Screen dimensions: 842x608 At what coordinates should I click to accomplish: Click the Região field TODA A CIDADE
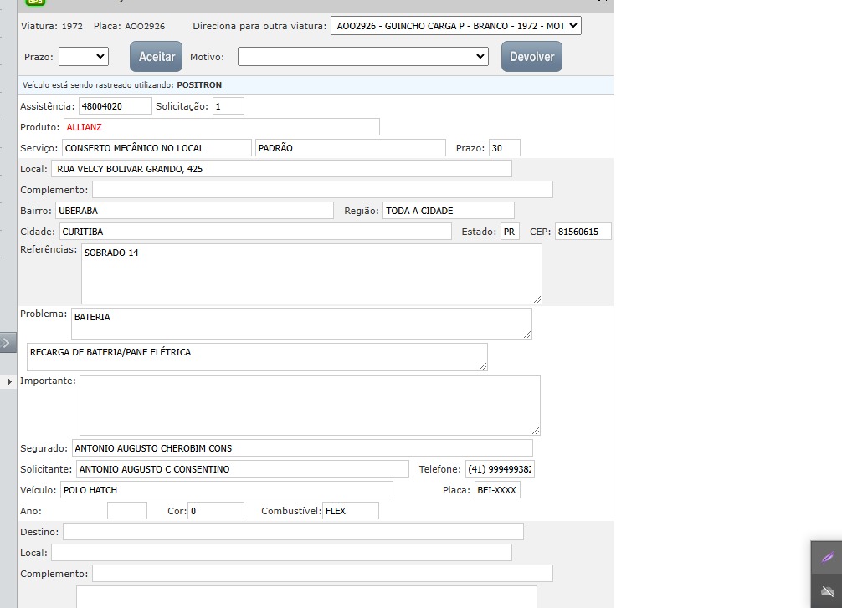[449, 211]
